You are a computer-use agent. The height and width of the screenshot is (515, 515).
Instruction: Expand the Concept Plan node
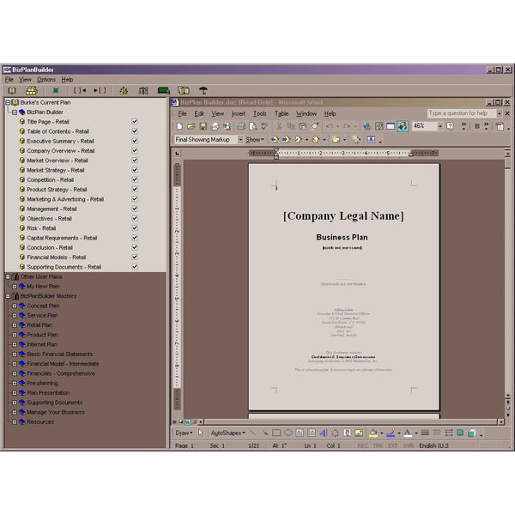tap(15, 306)
